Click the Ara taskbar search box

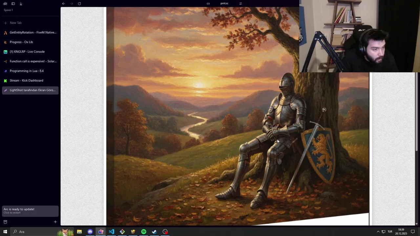click(43, 232)
